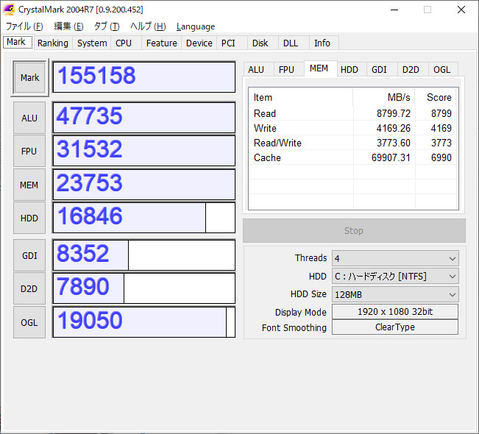Expand the HDD Size dropdown
Image resolution: width=479 pixels, height=434 pixels.
click(395, 294)
